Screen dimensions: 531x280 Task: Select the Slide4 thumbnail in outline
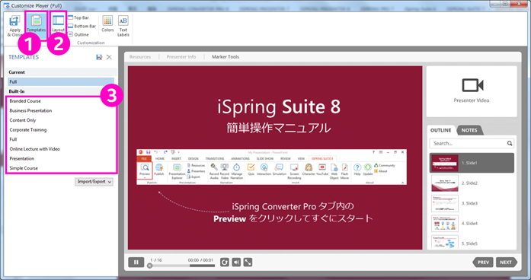pyautogui.click(x=445, y=224)
